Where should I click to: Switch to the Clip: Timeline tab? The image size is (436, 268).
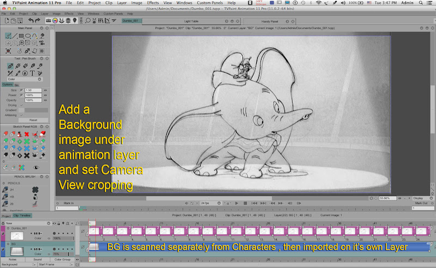[x=23, y=216]
